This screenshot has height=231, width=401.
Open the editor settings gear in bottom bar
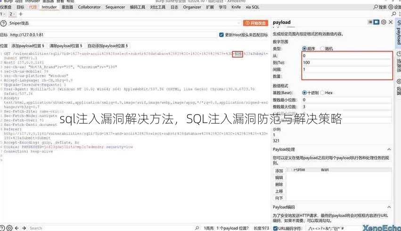click(x=9, y=228)
